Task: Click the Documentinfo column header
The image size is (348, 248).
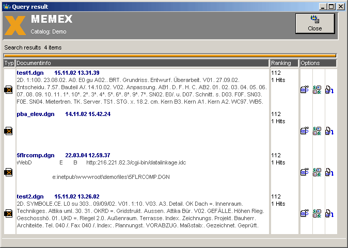Action: click(x=142, y=63)
